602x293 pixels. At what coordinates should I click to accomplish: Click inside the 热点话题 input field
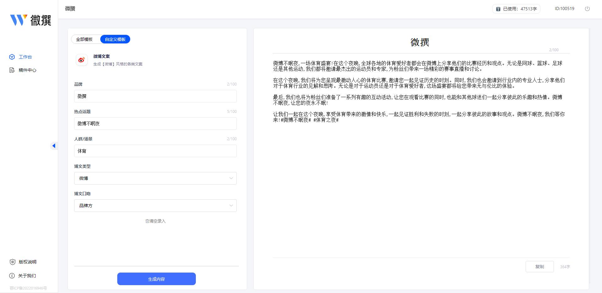tap(155, 124)
